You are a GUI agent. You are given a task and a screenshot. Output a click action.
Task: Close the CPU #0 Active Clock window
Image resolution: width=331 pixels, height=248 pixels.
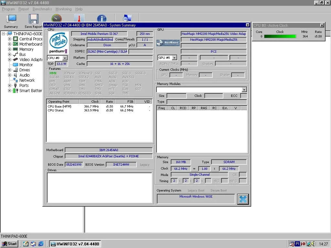tap(322, 25)
